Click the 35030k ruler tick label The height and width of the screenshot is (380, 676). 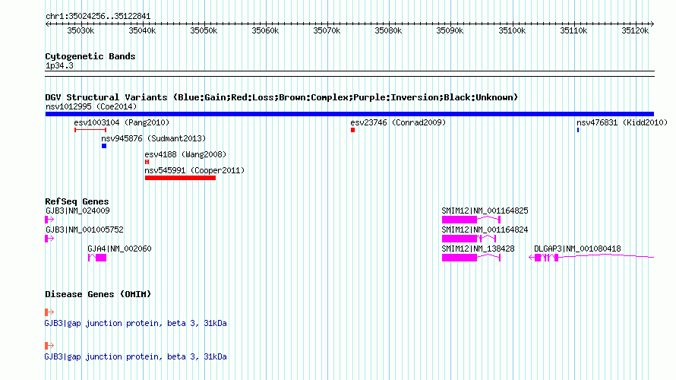coord(81,30)
